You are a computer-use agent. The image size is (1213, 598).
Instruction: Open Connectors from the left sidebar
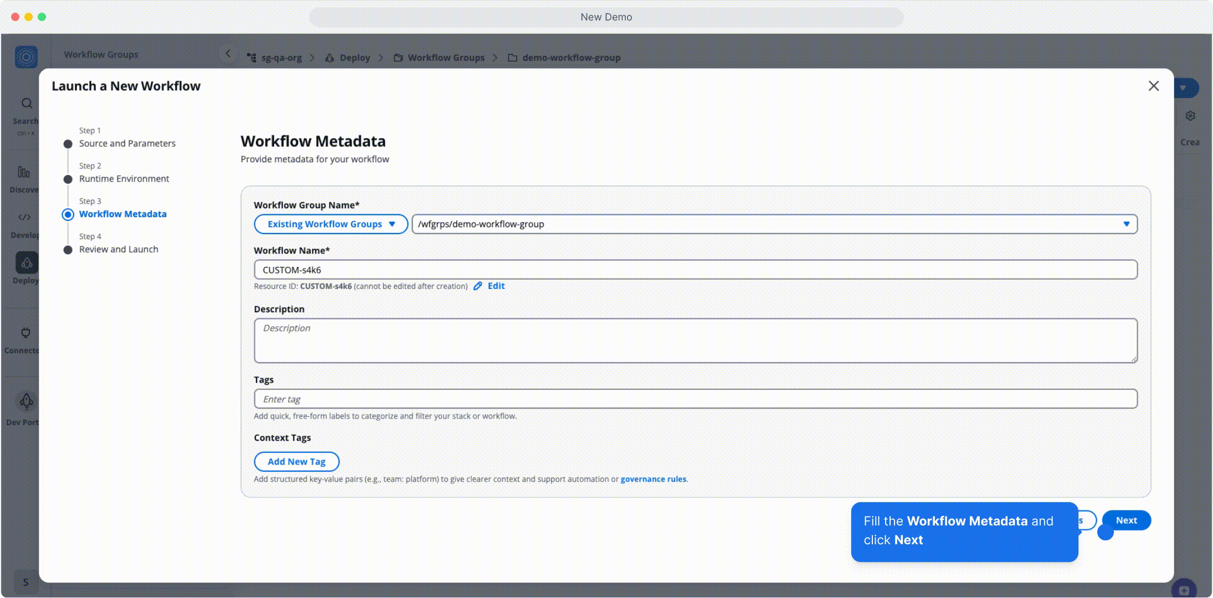pos(24,333)
